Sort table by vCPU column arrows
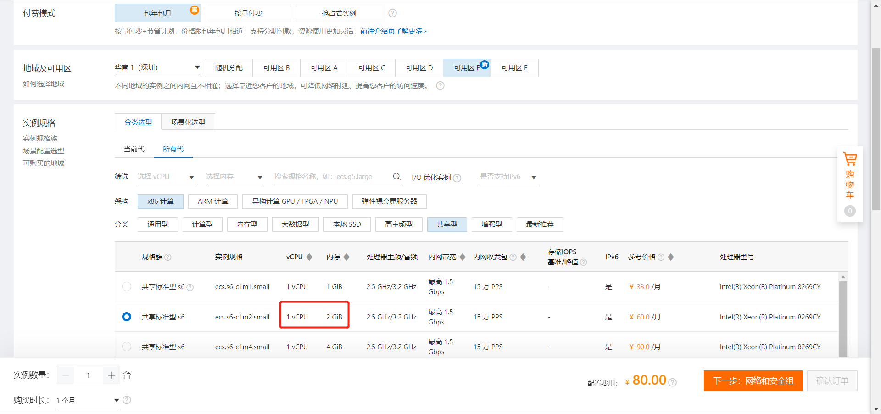This screenshot has height=414, width=881. point(309,257)
